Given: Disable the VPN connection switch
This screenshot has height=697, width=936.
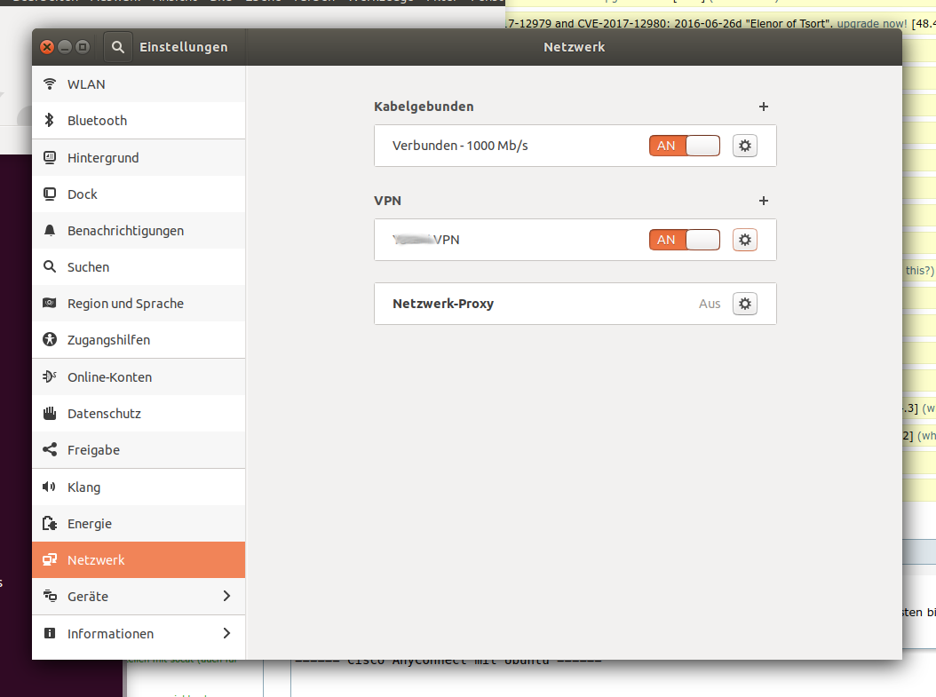Looking at the screenshot, I should coord(685,240).
